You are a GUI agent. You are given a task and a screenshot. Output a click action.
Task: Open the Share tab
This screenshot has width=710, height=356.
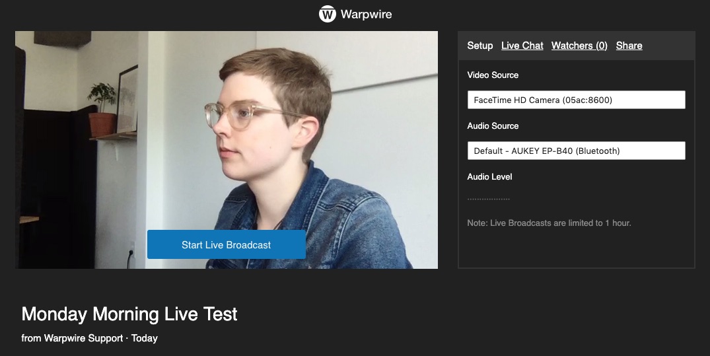tap(629, 46)
